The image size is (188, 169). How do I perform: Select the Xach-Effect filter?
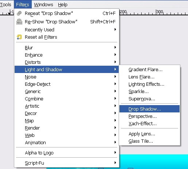pos(149,123)
